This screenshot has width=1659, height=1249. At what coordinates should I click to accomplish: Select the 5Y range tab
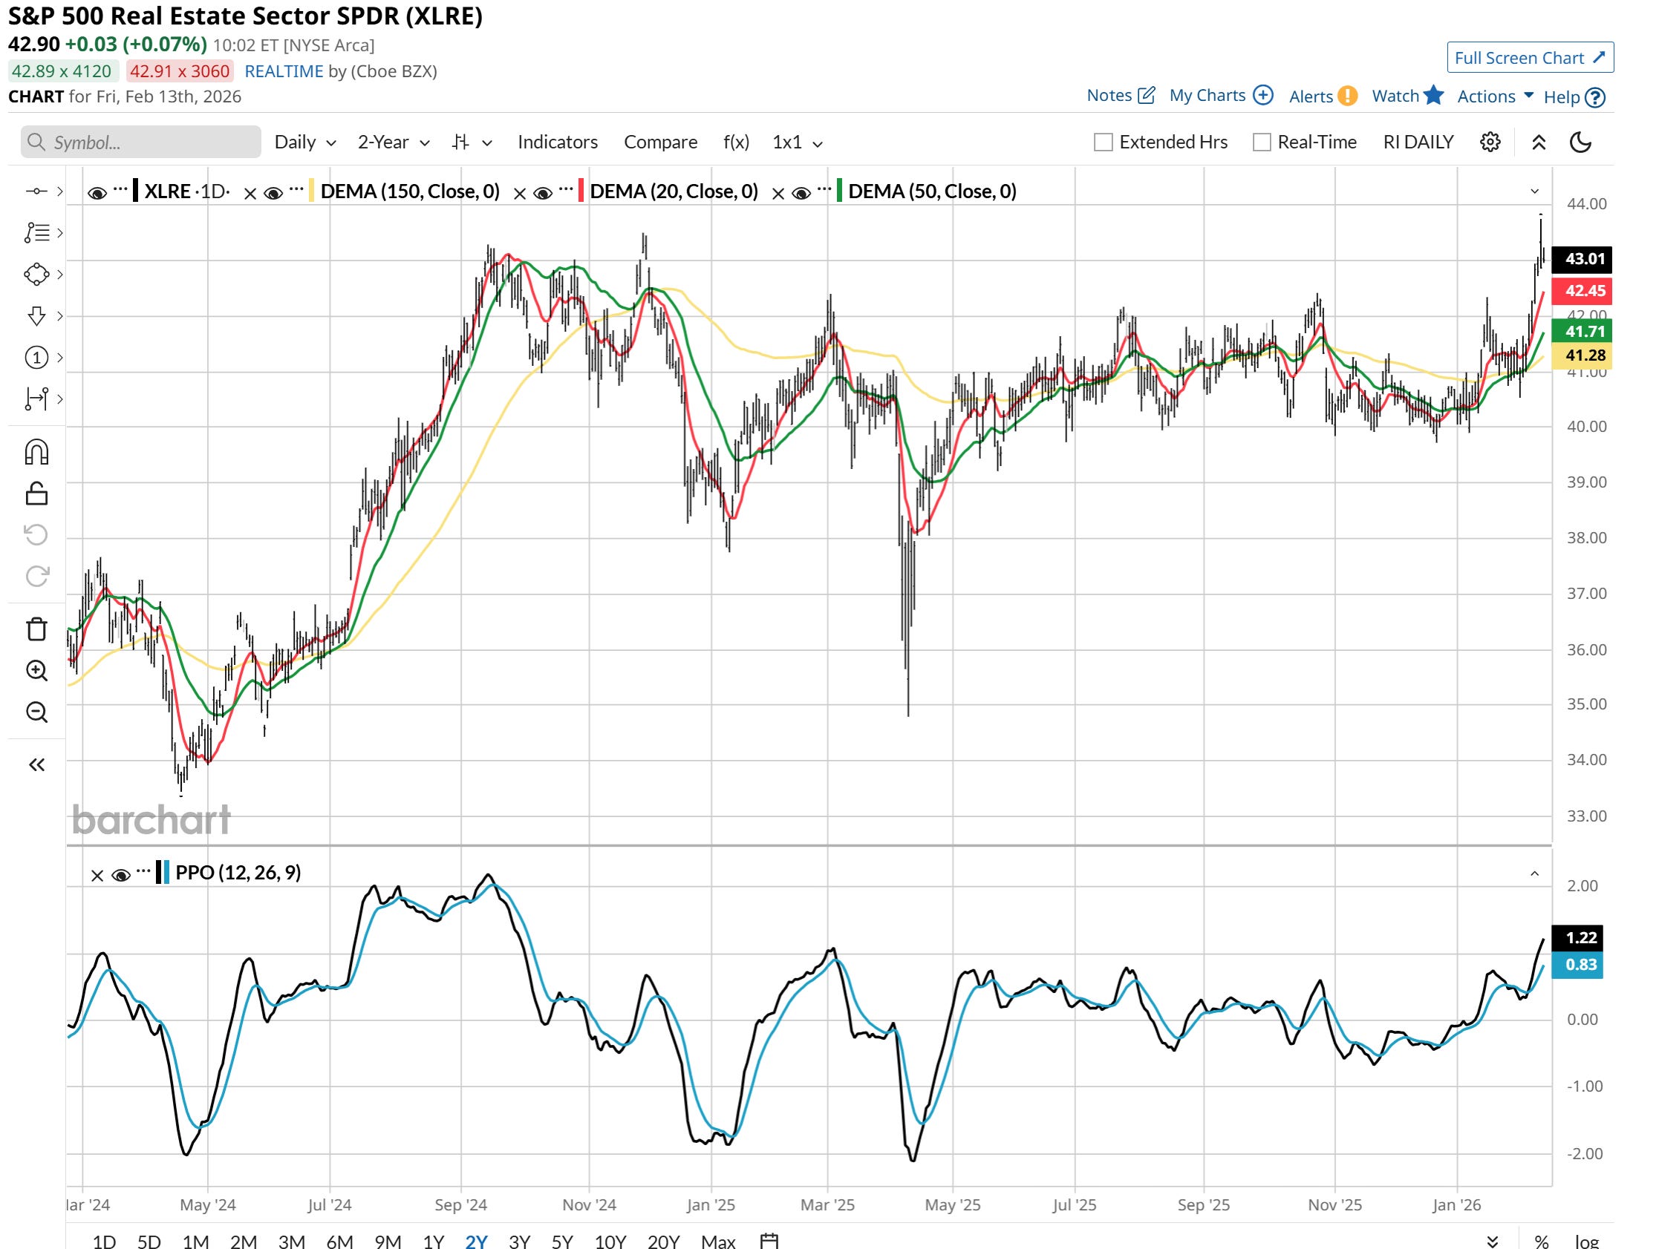561,1242
